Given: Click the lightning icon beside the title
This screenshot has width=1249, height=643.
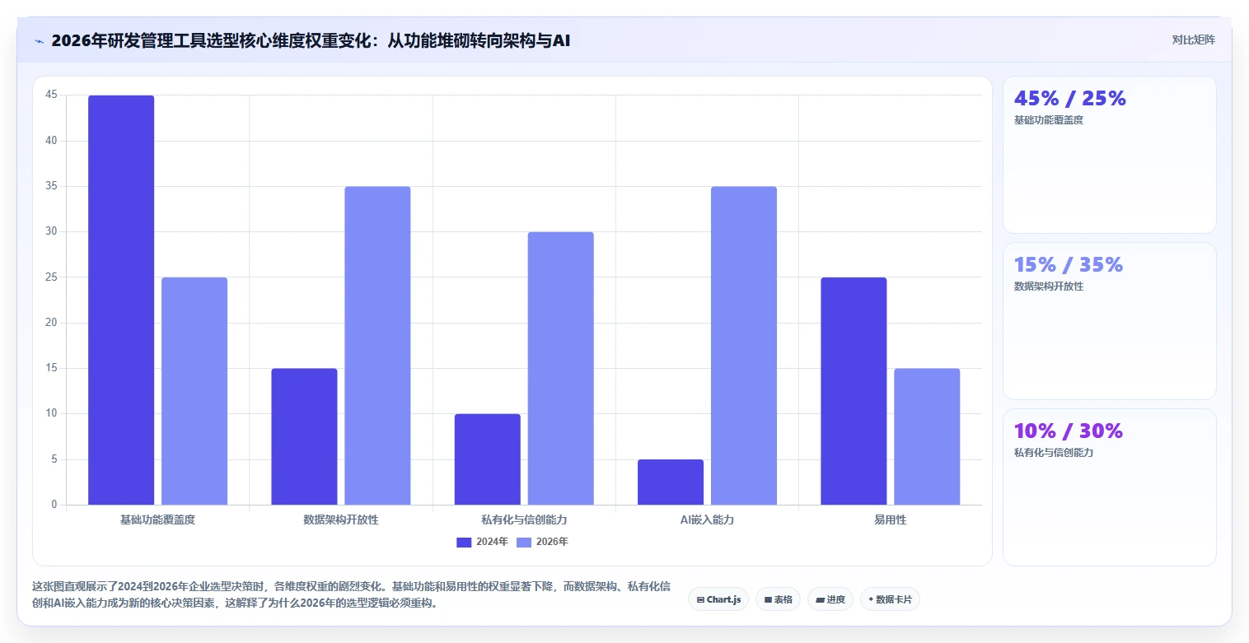Looking at the screenshot, I should click(39, 41).
